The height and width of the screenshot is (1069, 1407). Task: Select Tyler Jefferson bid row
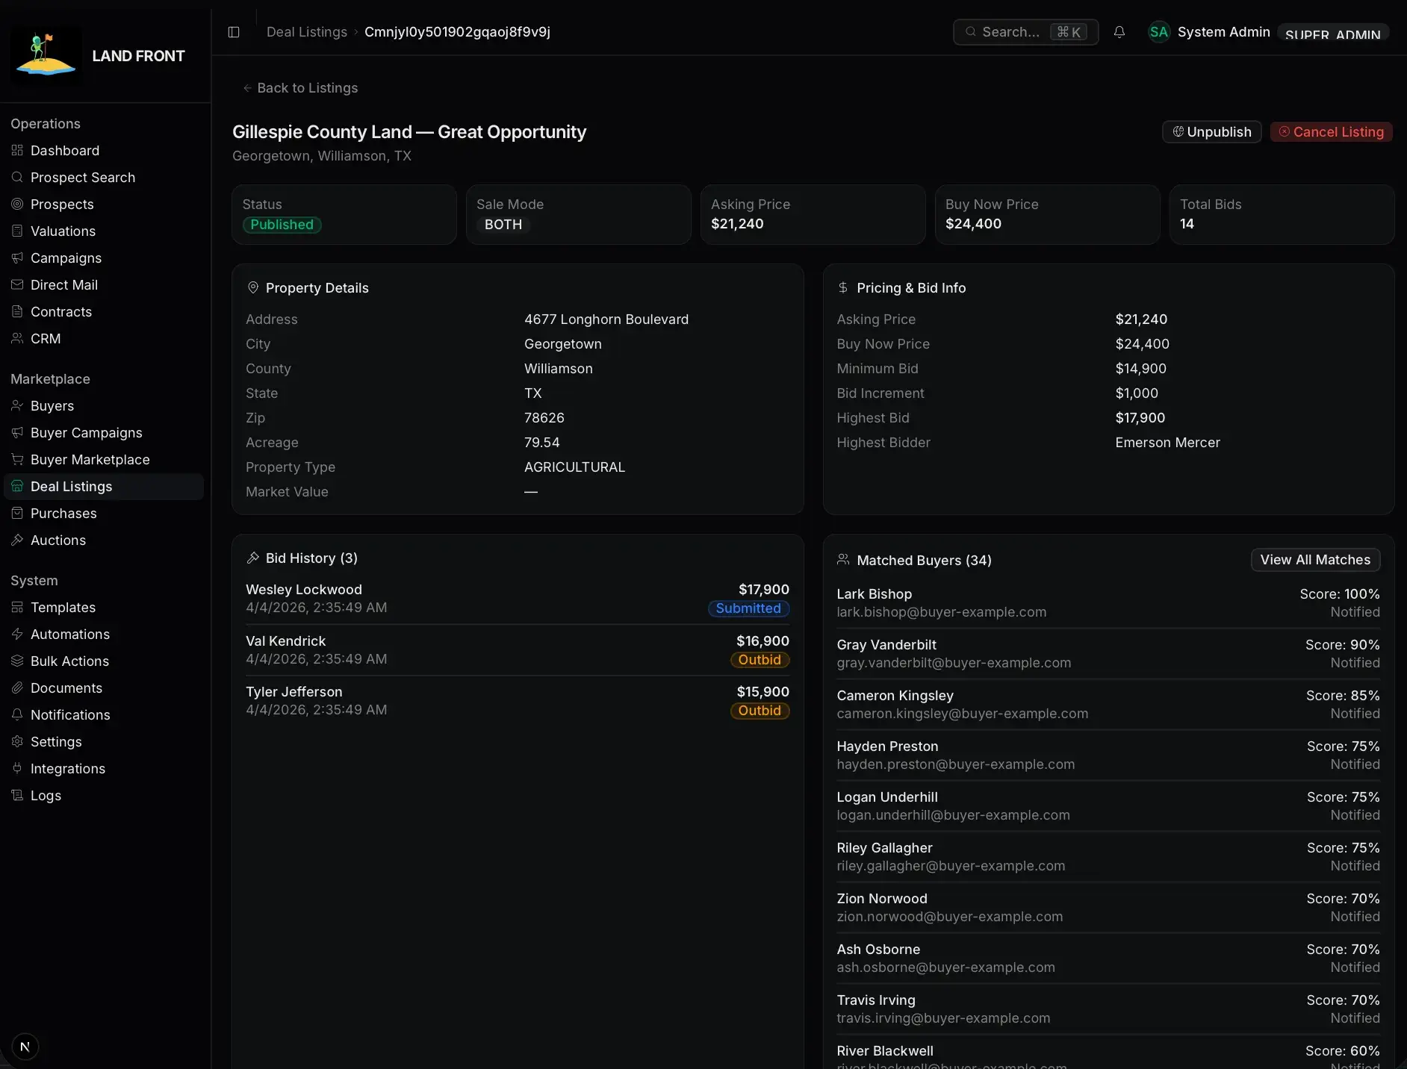coord(518,701)
